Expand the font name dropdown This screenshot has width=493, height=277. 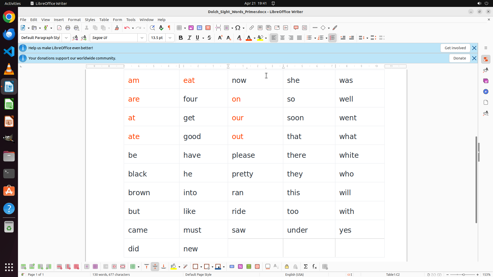pos(142,38)
